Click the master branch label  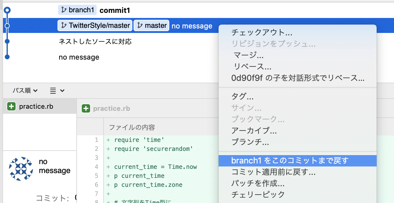tap(151, 25)
